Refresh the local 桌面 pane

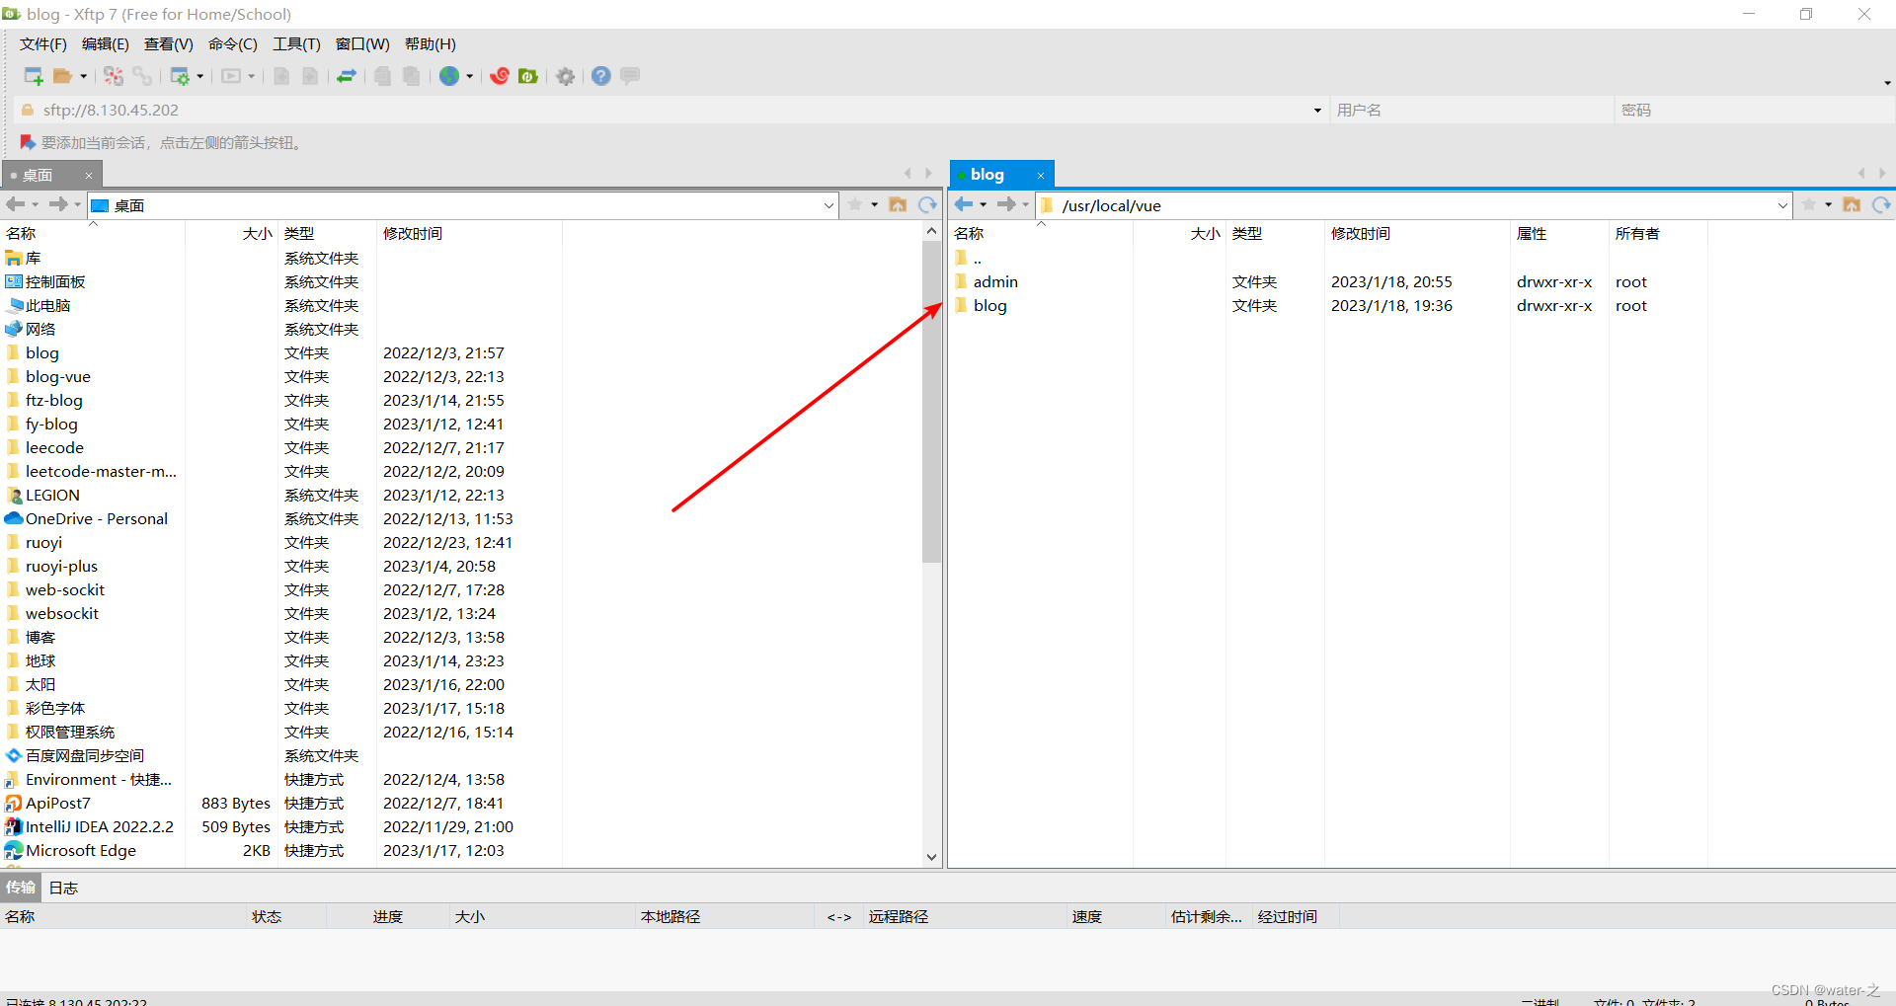coord(927,204)
